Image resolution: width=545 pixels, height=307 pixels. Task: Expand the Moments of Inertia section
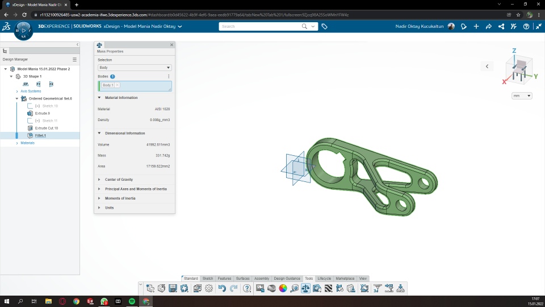(99, 198)
